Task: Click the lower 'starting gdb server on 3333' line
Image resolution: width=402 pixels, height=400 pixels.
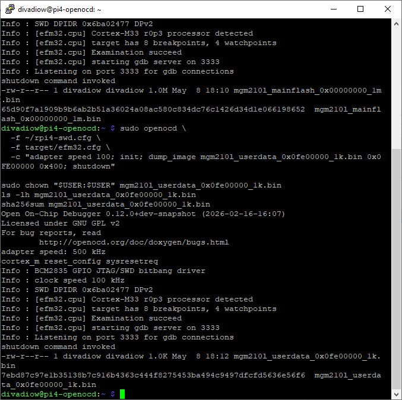Action: point(110,328)
